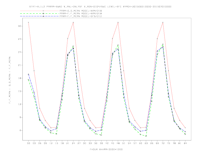Viewport: 202px width, 156px height.
Task: Select legend text 'PARM=F.F_MEAN MODEL=GFS/212'
Action: click(x=81, y=16)
